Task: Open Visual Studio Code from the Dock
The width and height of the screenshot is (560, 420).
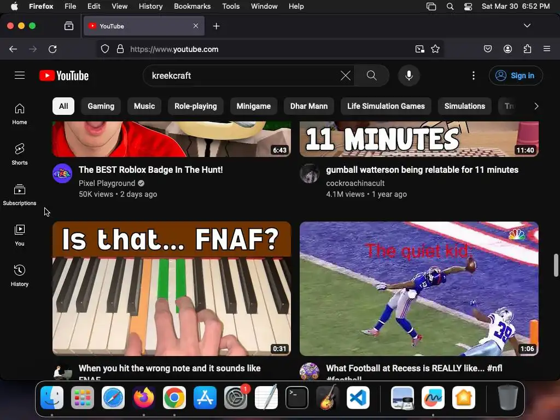Action: (x=358, y=398)
